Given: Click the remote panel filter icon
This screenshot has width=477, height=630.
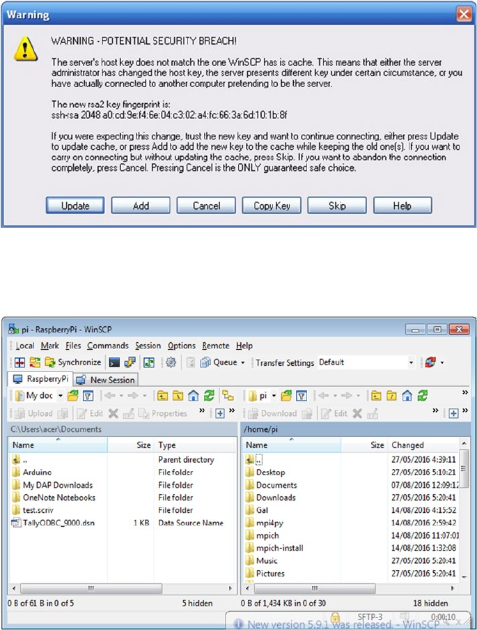Looking at the screenshot, I should pos(302,396).
